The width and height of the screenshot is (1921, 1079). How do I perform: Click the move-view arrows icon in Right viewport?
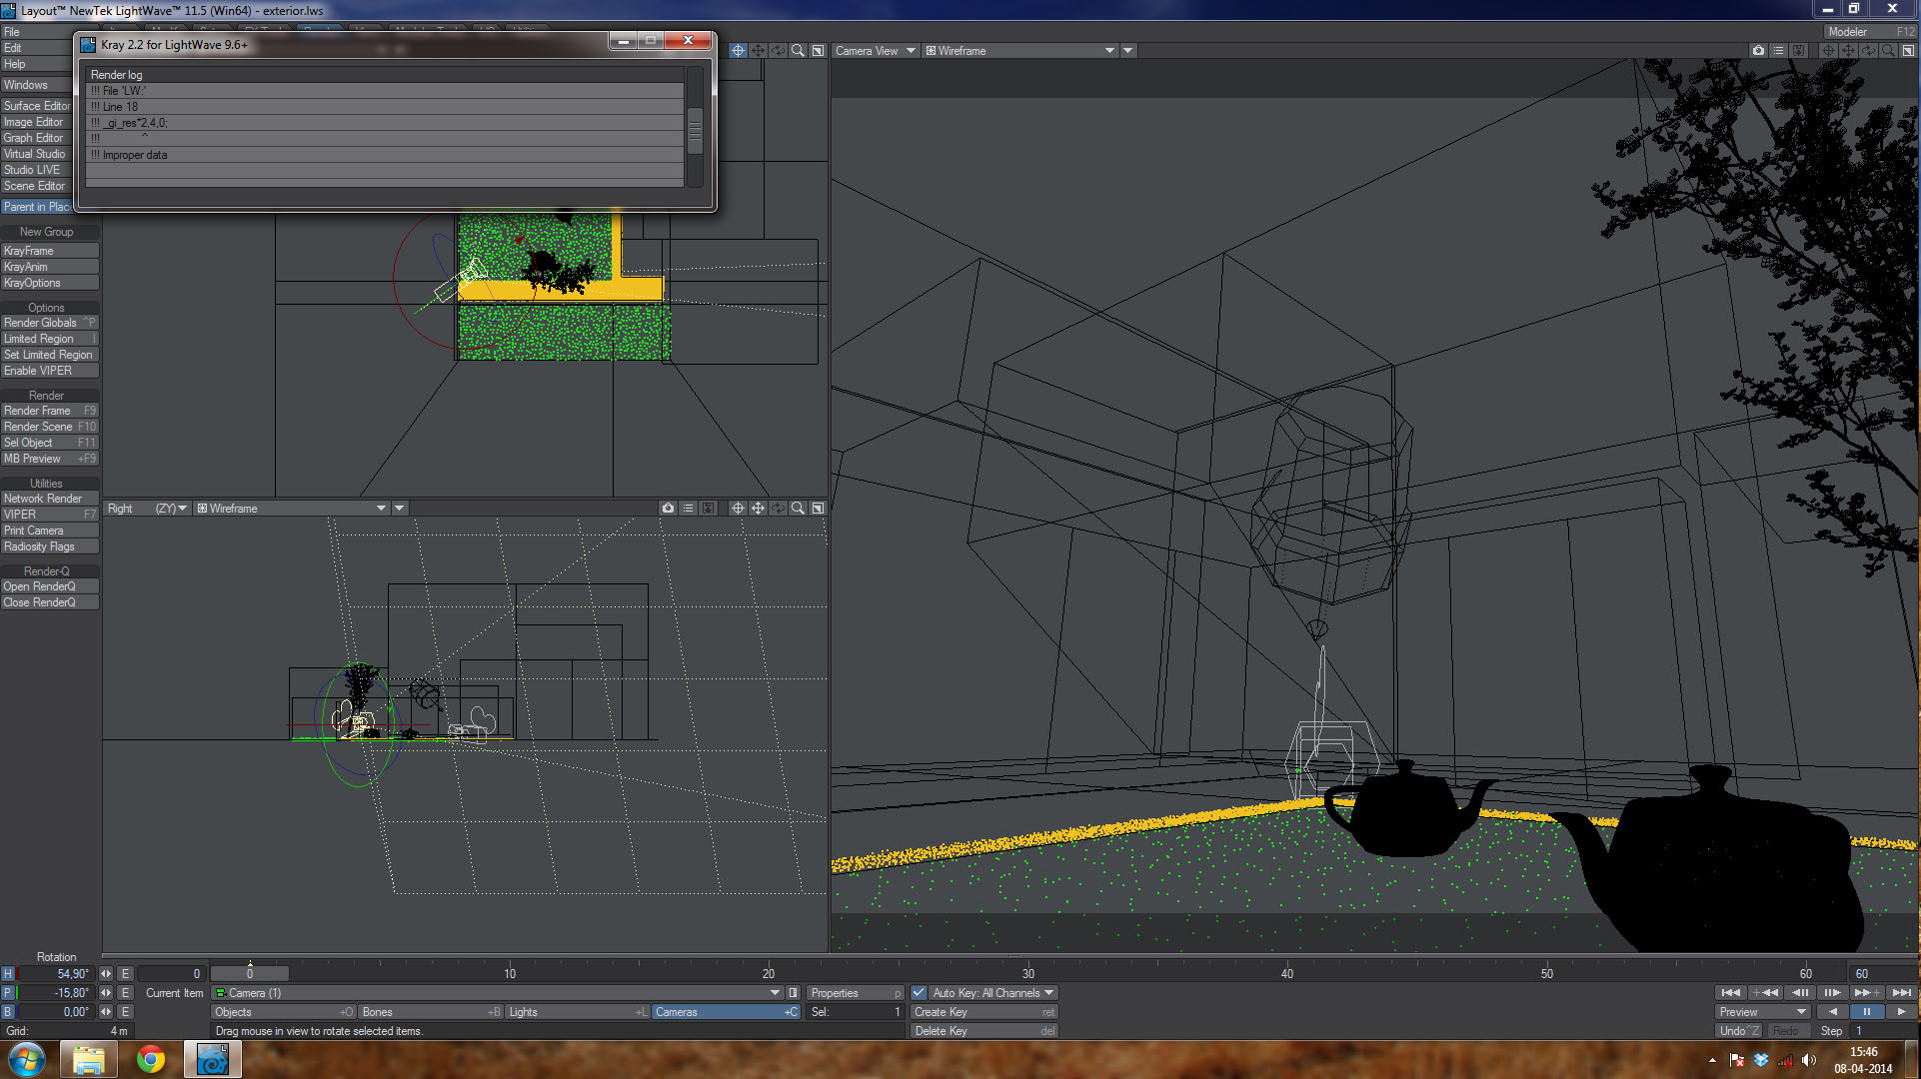(758, 509)
